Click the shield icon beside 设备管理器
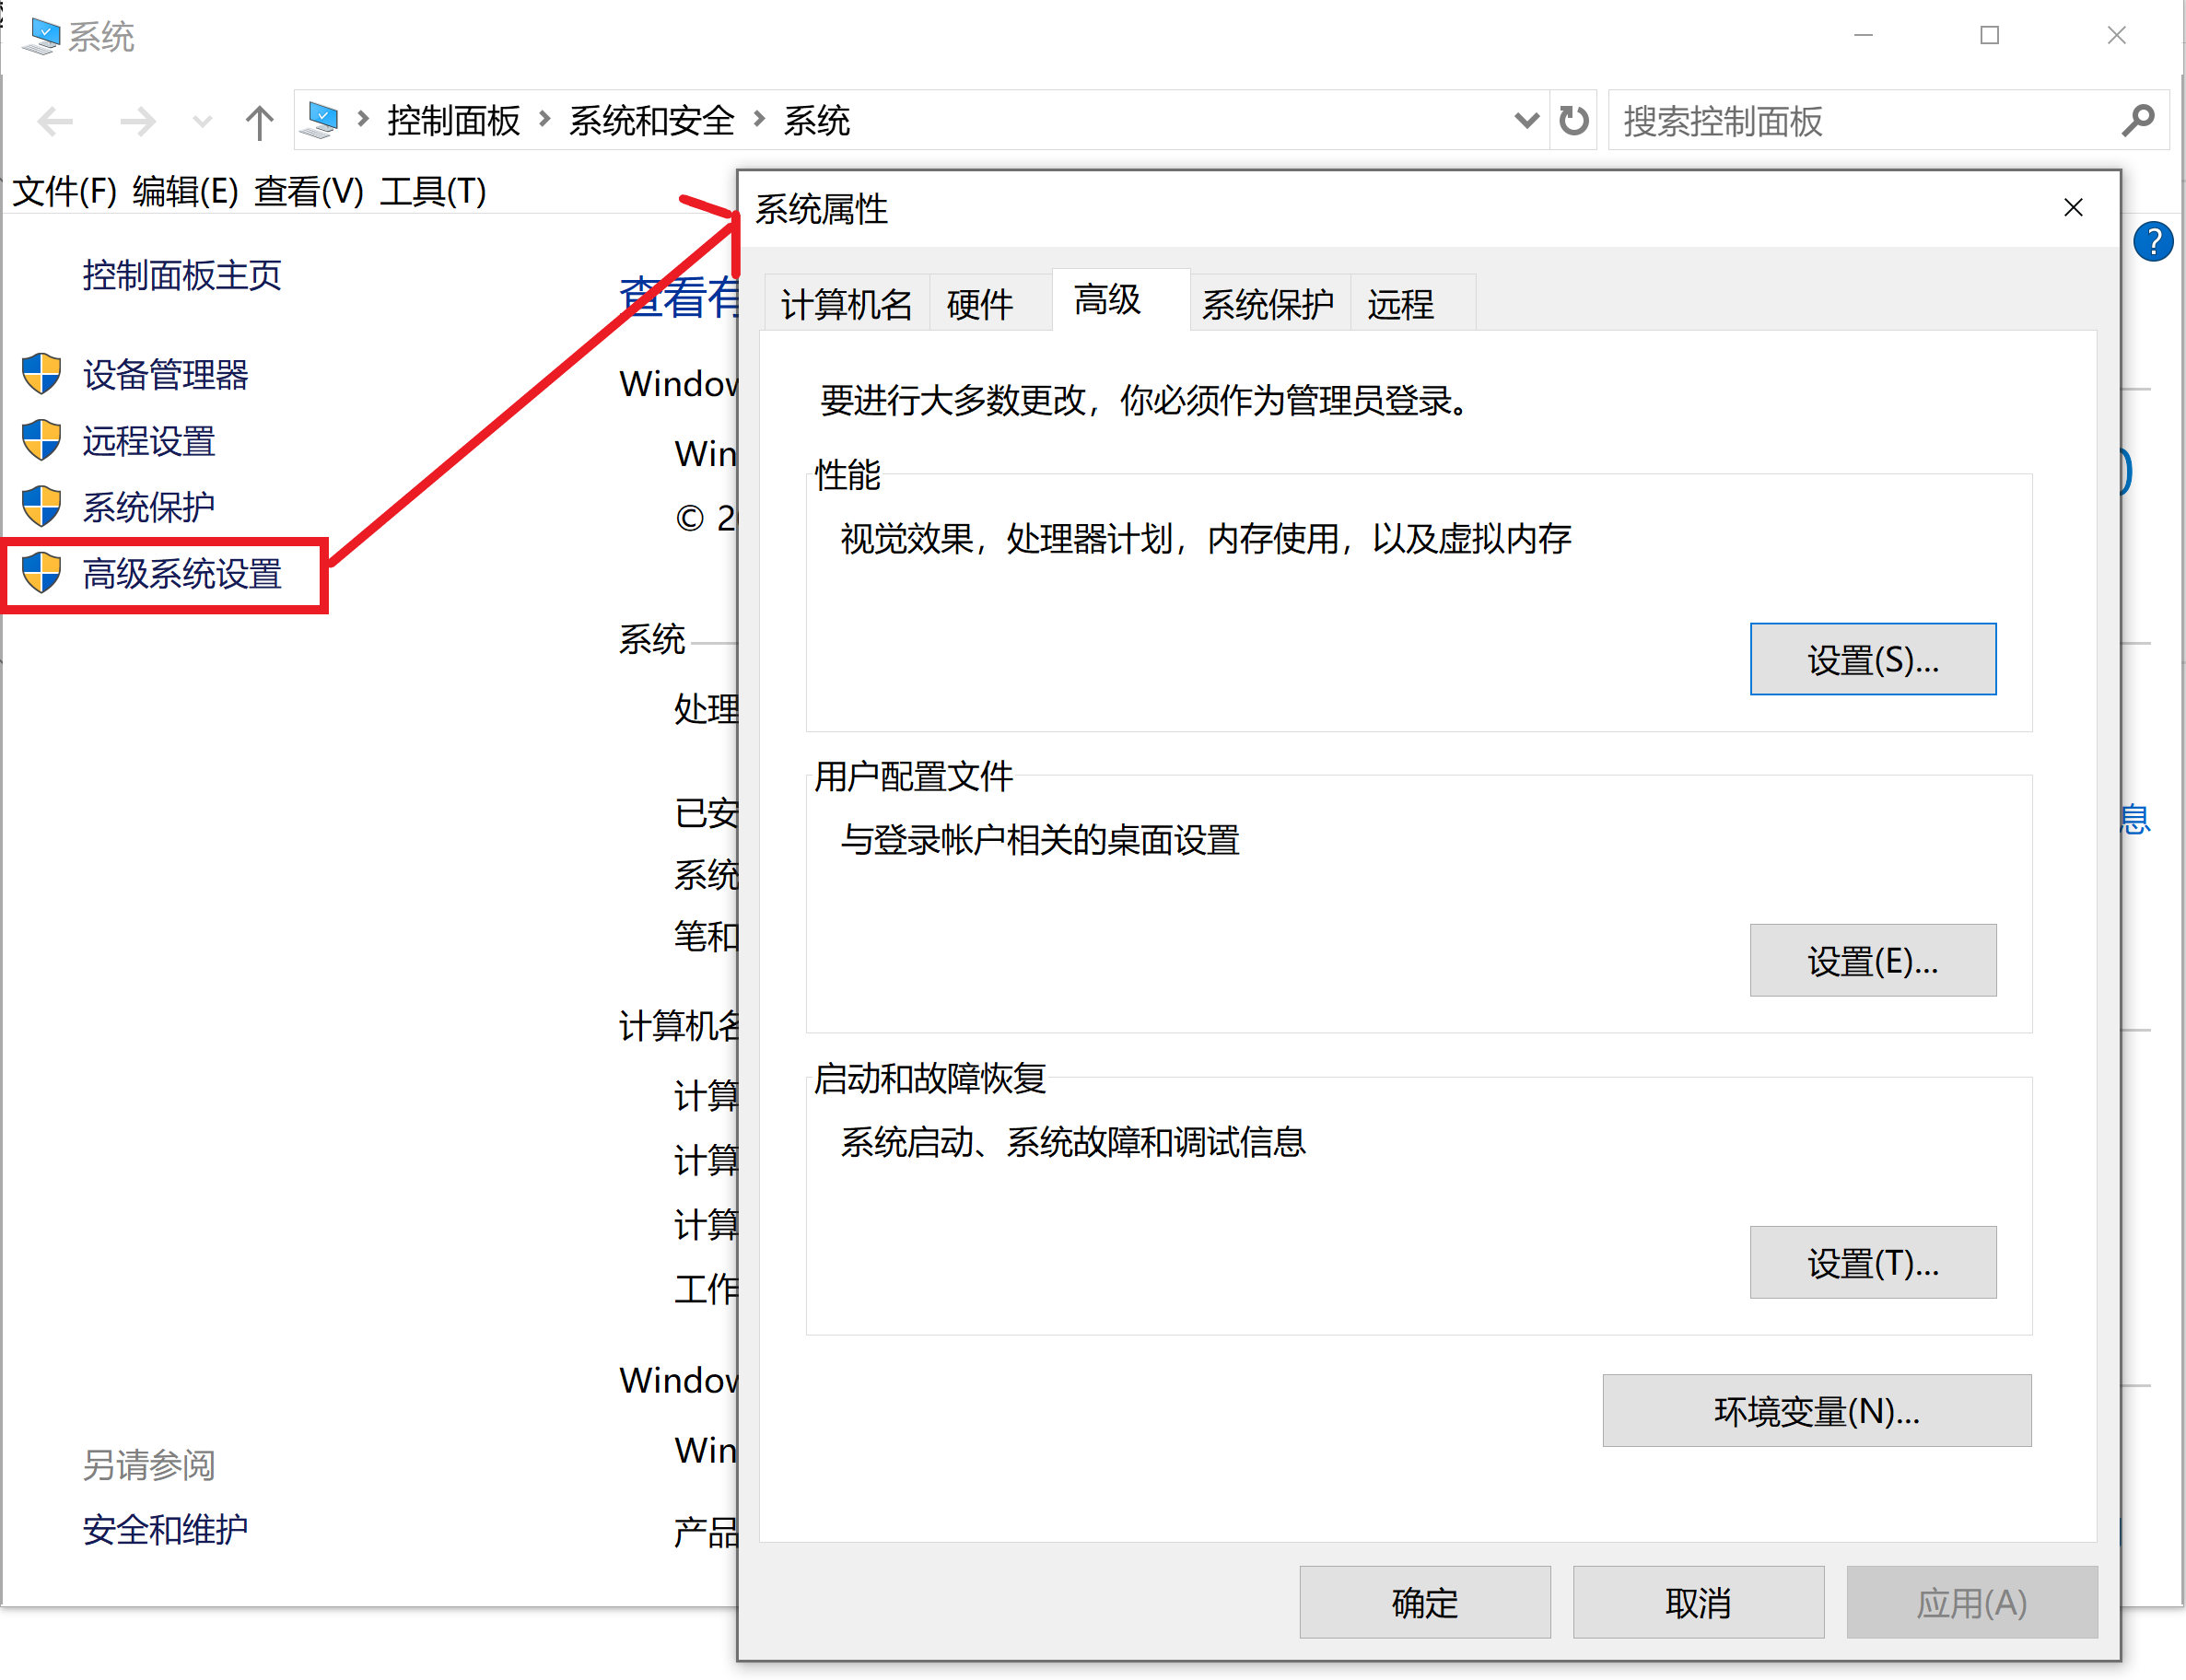The image size is (2186, 1680). (42, 374)
